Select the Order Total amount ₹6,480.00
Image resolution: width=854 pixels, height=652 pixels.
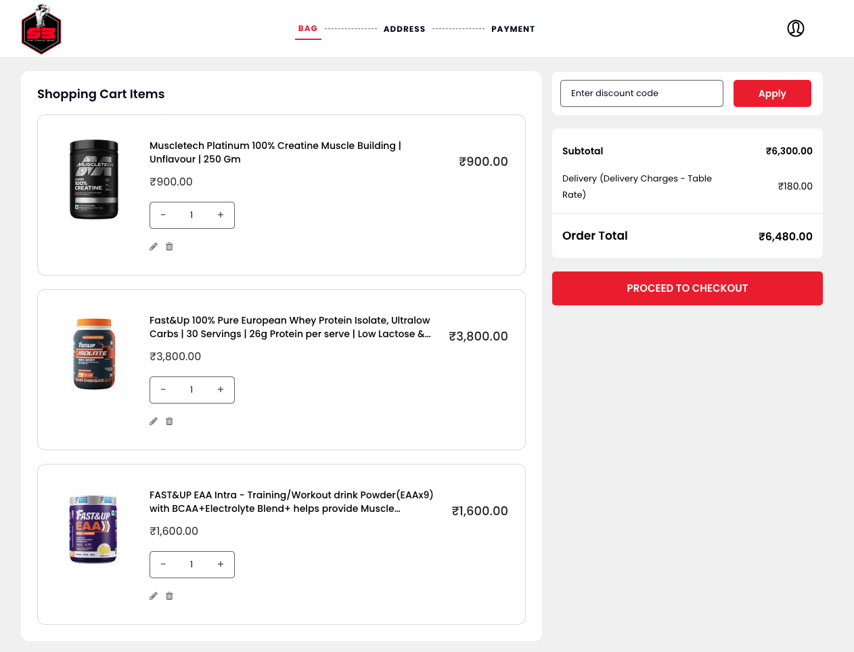coord(786,236)
